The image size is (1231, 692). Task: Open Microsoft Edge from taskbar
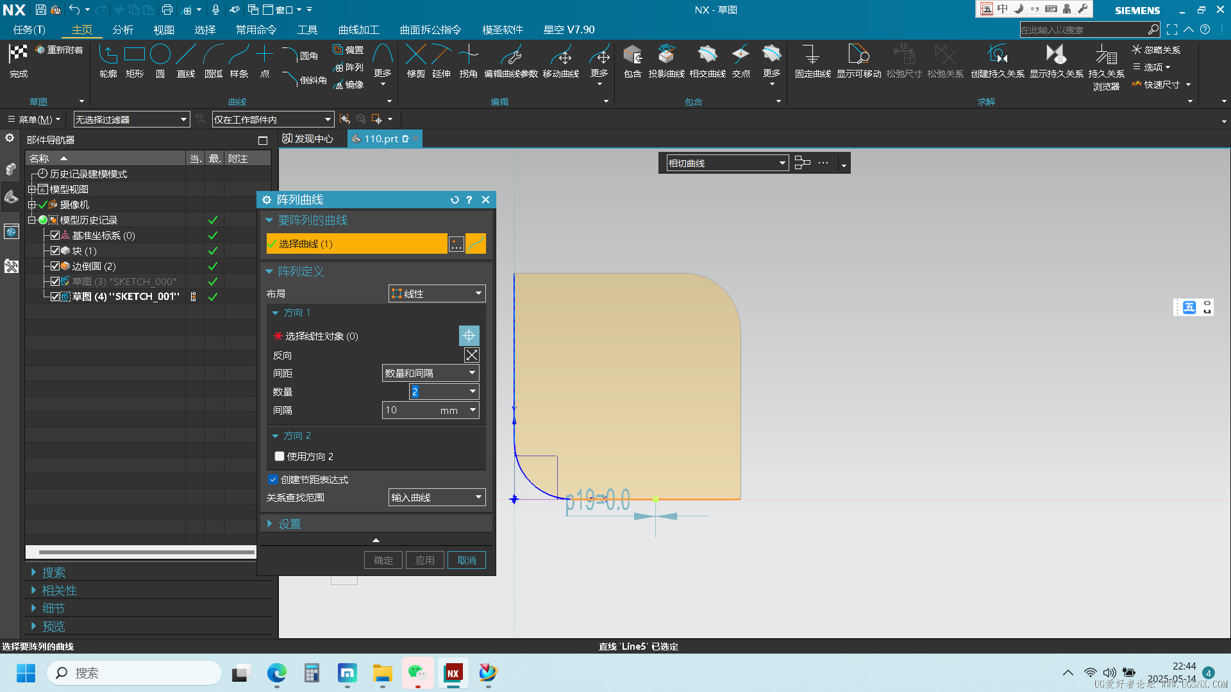tap(277, 673)
